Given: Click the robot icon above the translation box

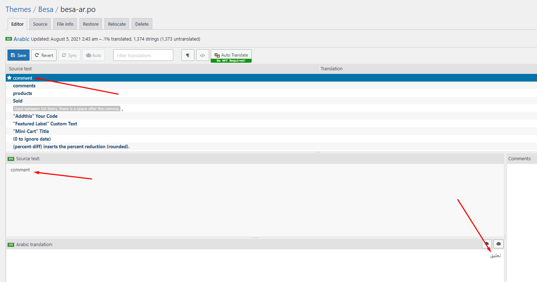Looking at the screenshot, I should tap(499, 244).
